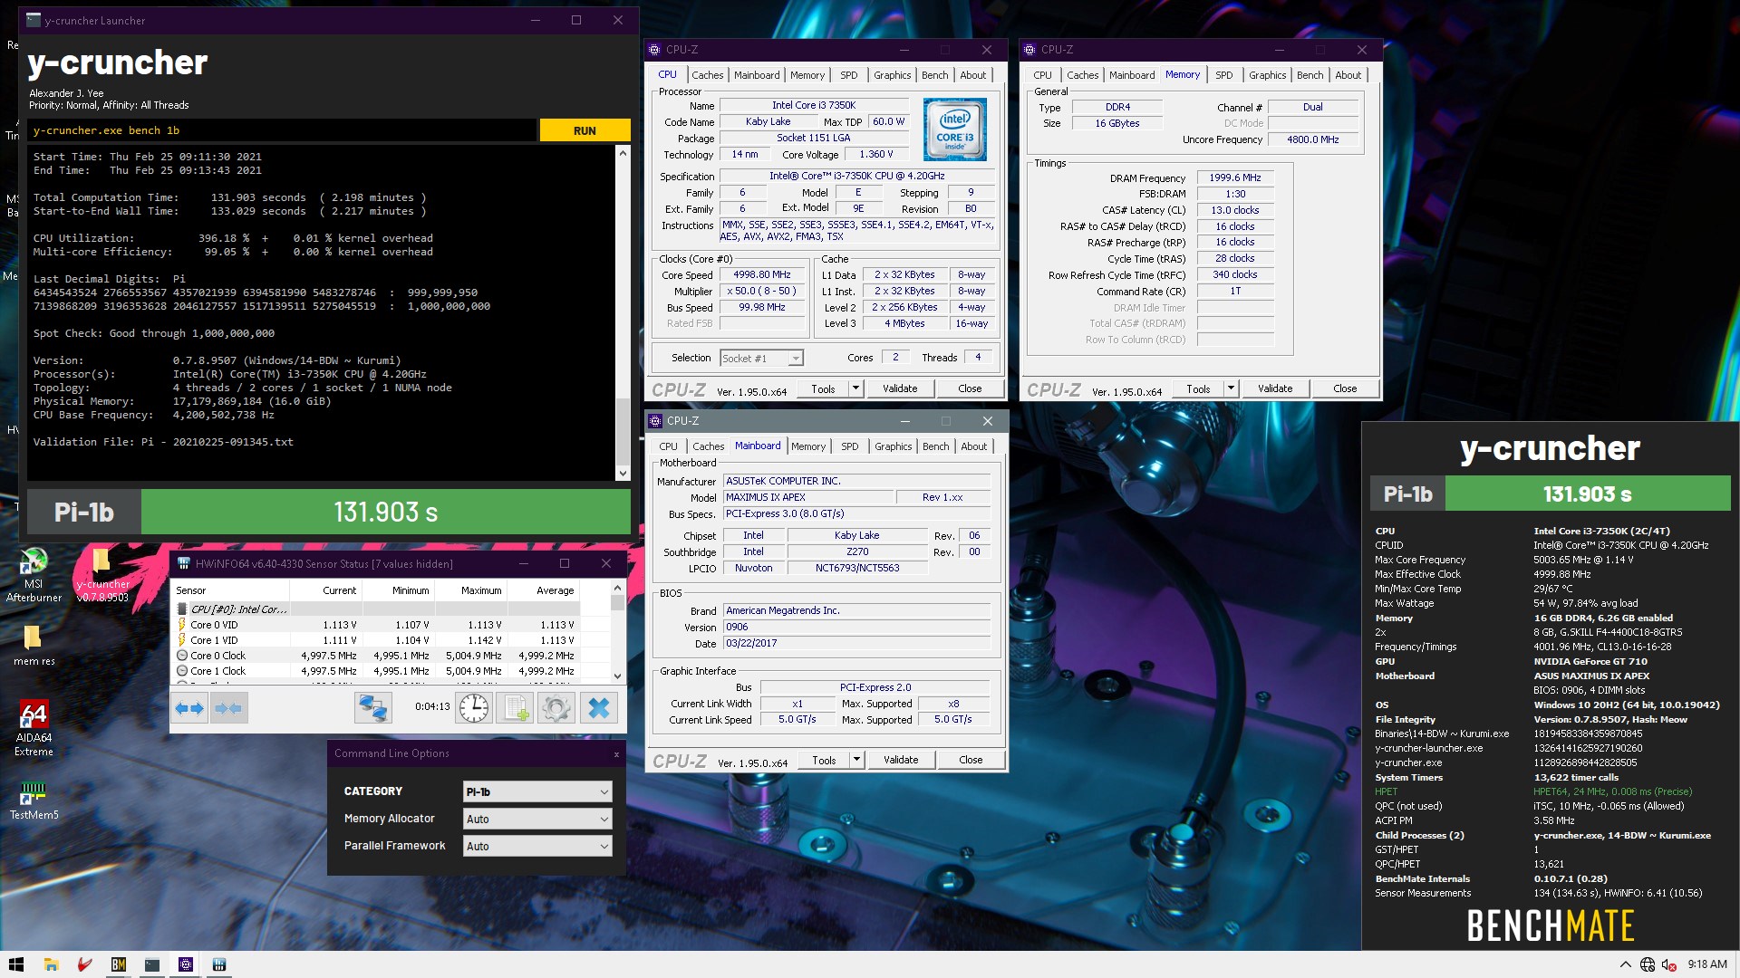The height and width of the screenshot is (978, 1740).
Task: Click MAXIMUS IX APEX model field
Action: coord(807,497)
